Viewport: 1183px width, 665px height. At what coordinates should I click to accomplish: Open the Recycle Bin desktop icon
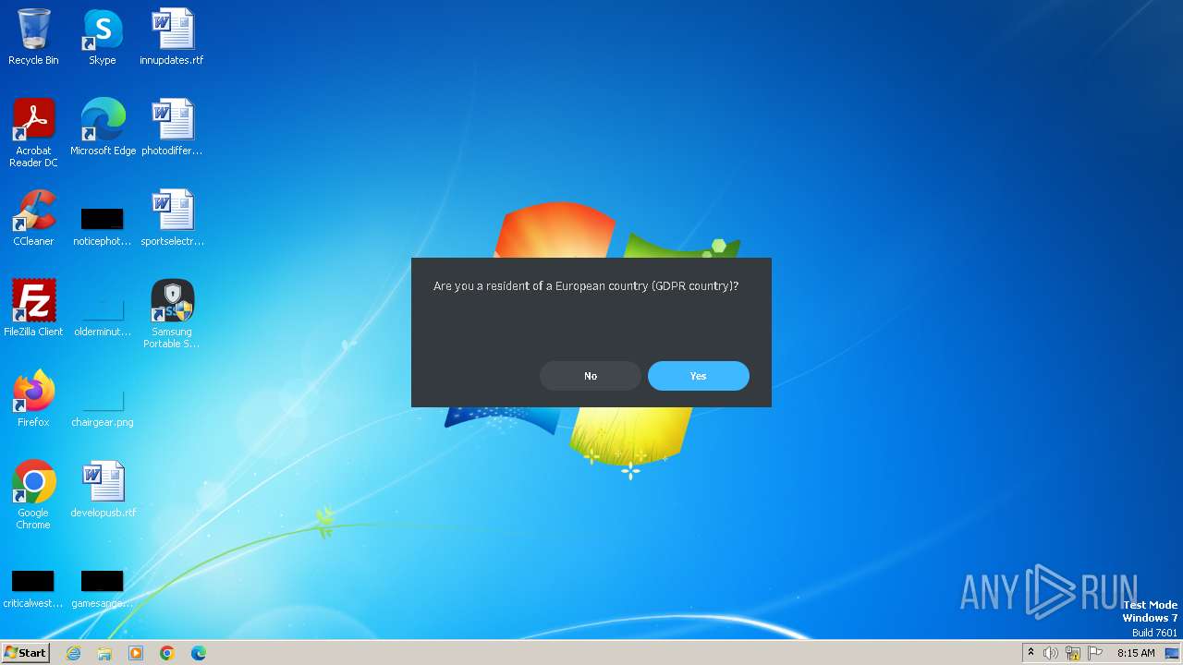pyautogui.click(x=33, y=37)
